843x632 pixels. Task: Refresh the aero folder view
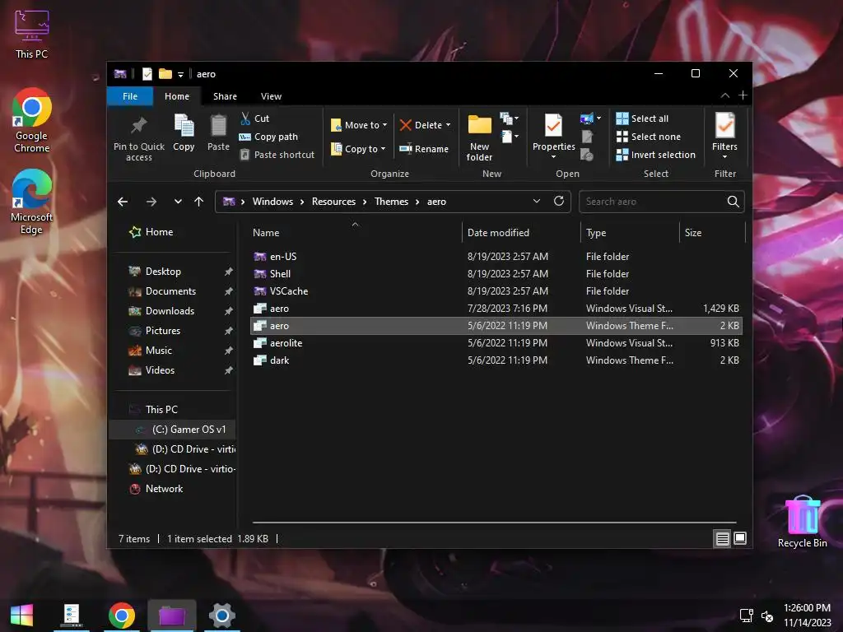point(559,201)
